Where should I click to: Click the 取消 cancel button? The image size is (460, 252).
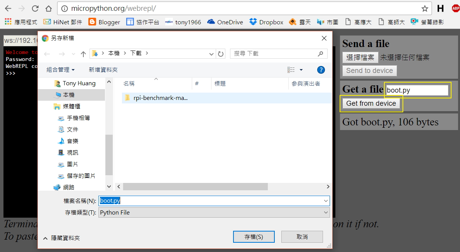[x=302, y=237]
